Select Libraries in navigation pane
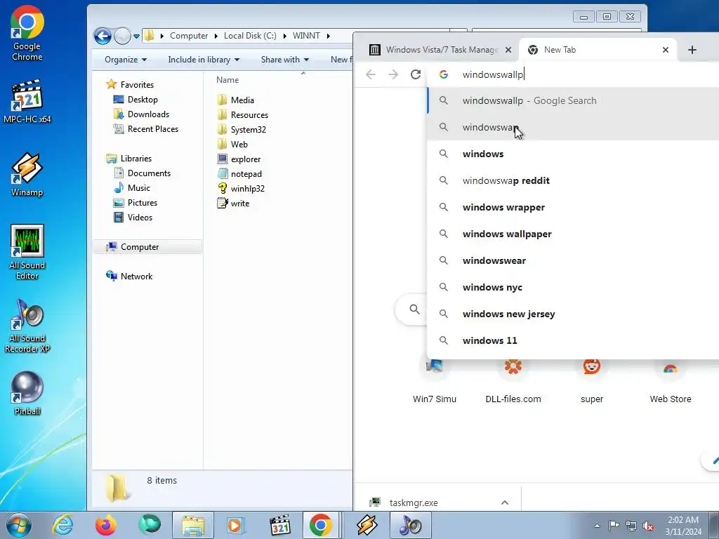 click(129, 159)
